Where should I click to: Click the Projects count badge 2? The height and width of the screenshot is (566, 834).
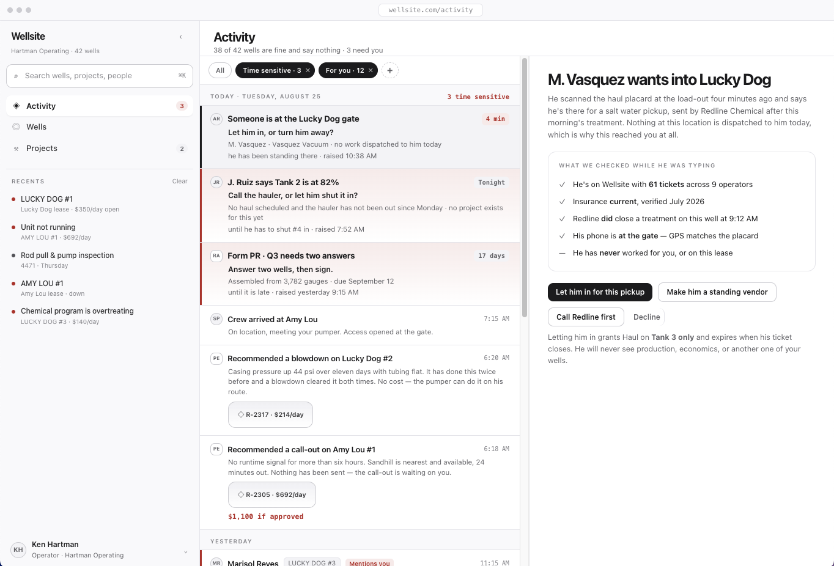pyautogui.click(x=182, y=149)
